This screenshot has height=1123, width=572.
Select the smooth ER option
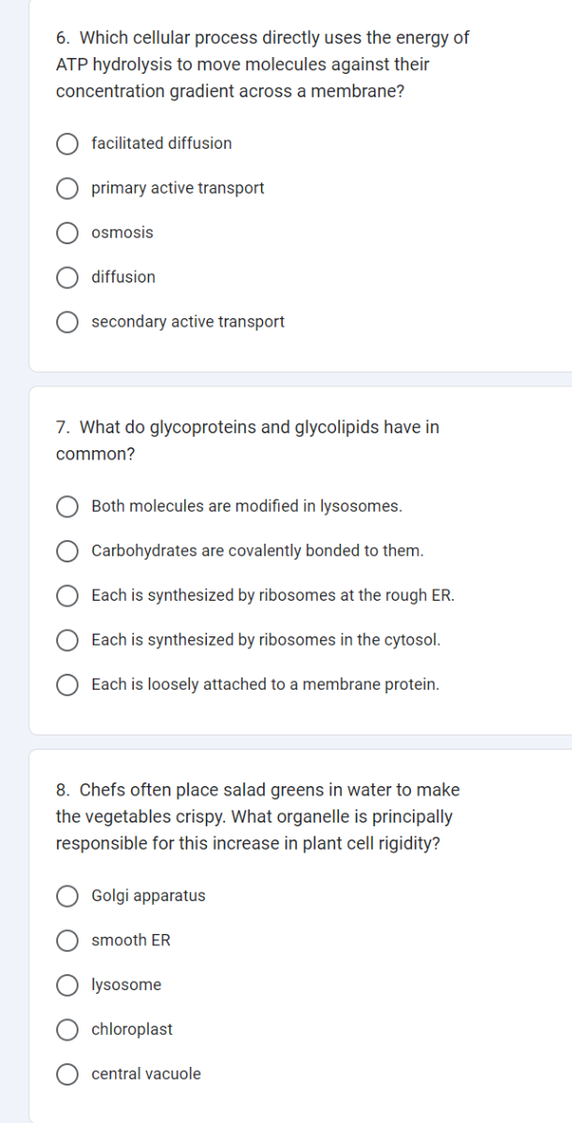[x=66, y=941]
